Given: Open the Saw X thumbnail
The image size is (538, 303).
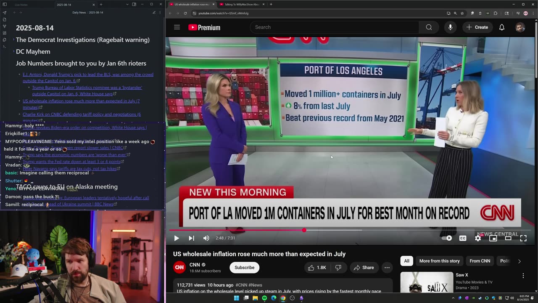Looking at the screenshot, I should [427, 282].
